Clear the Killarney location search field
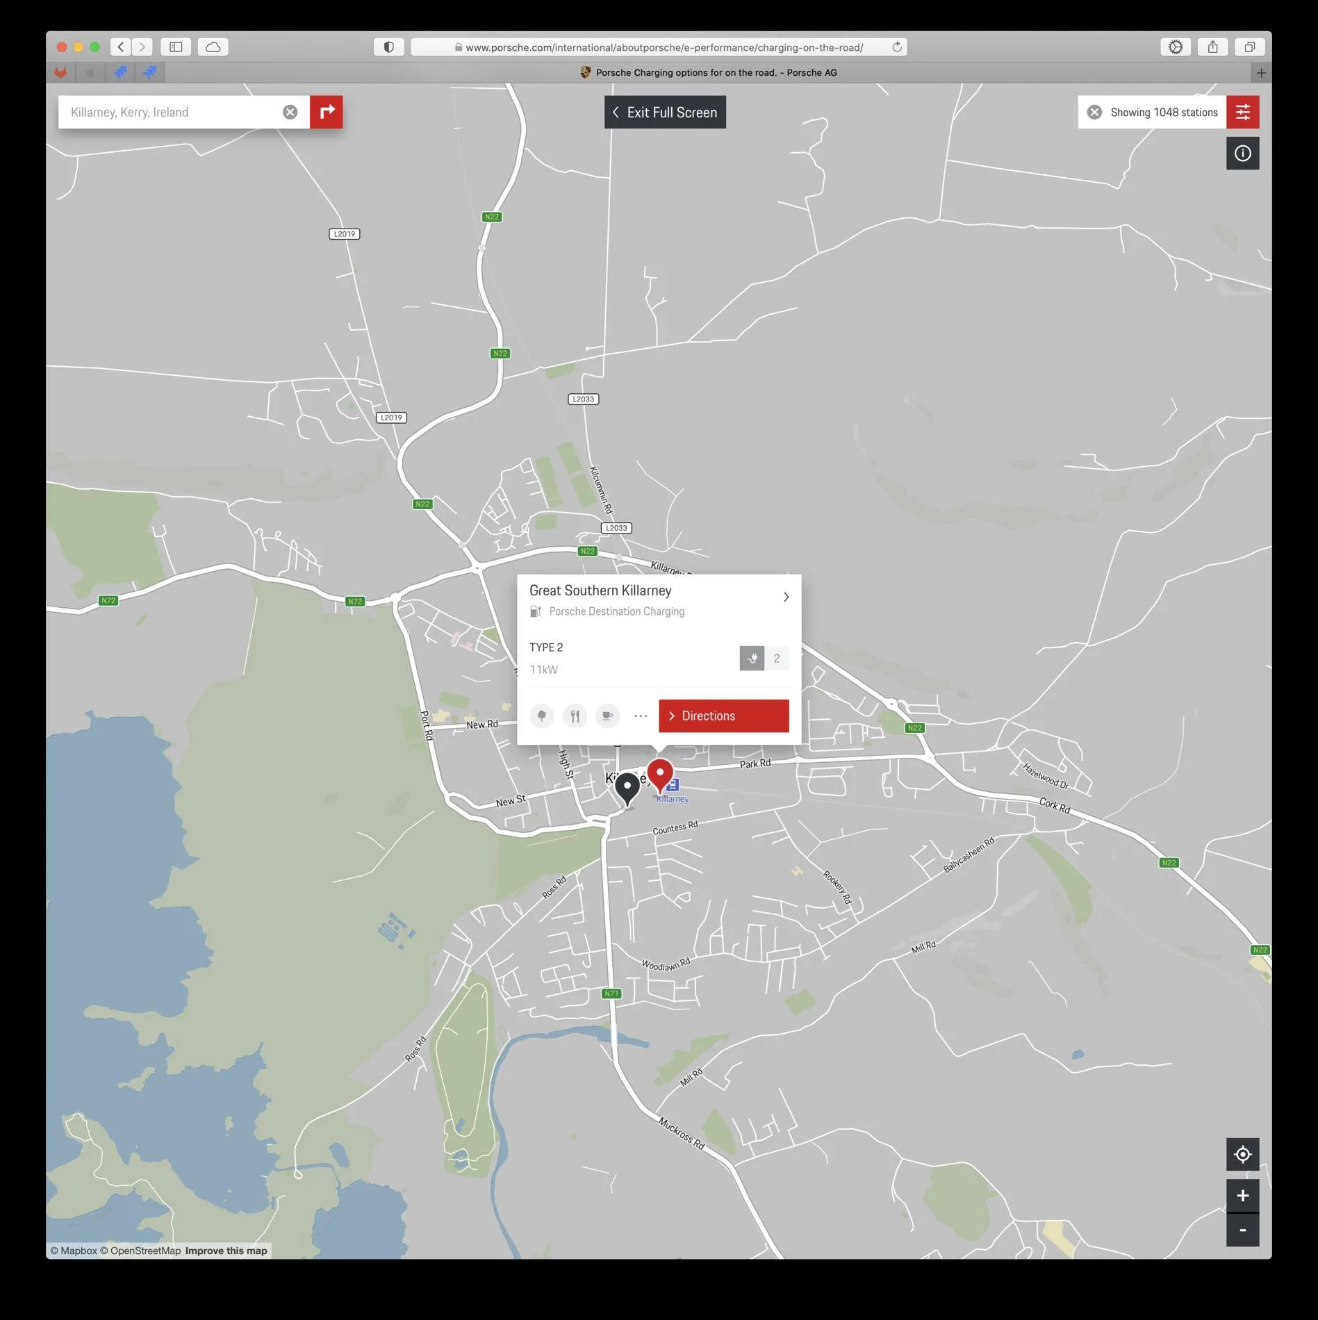This screenshot has height=1320, width=1318. click(290, 112)
